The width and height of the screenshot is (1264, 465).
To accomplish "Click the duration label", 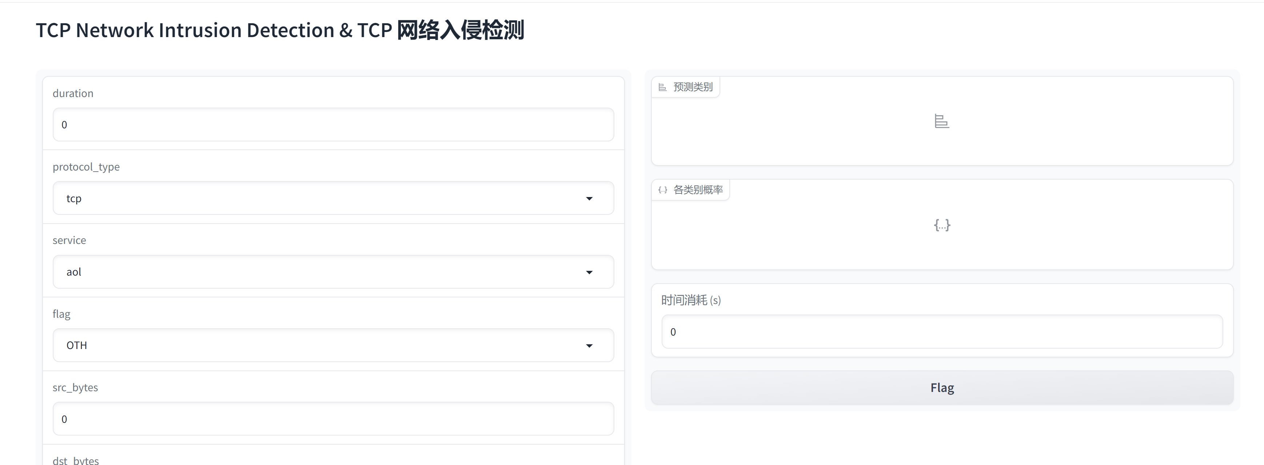I will click(73, 93).
